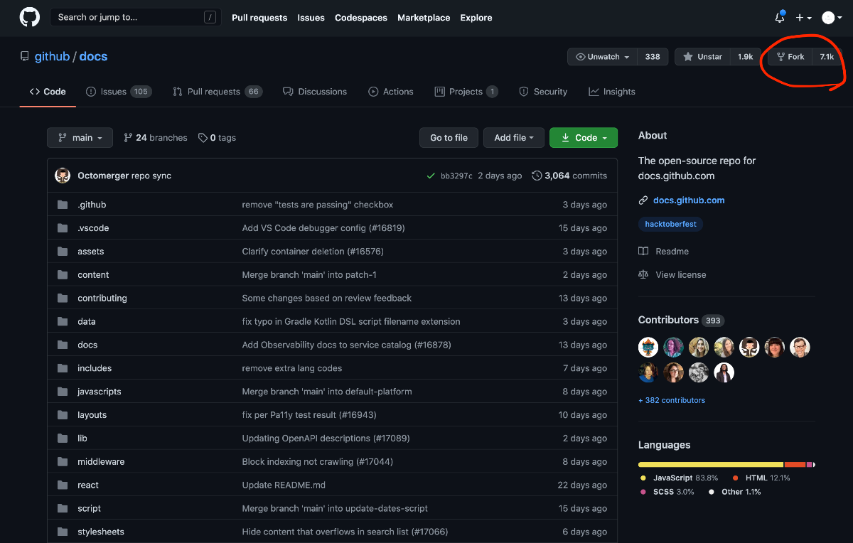
Task: Click the Go to file button
Action: point(449,138)
